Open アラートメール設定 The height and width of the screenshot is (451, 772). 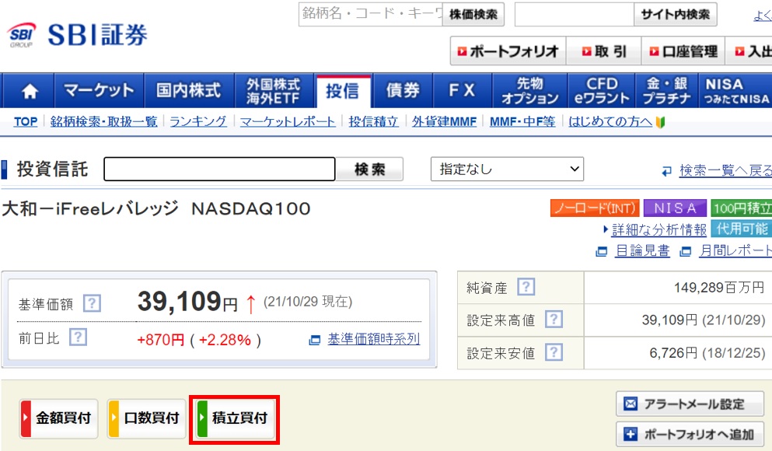click(690, 404)
